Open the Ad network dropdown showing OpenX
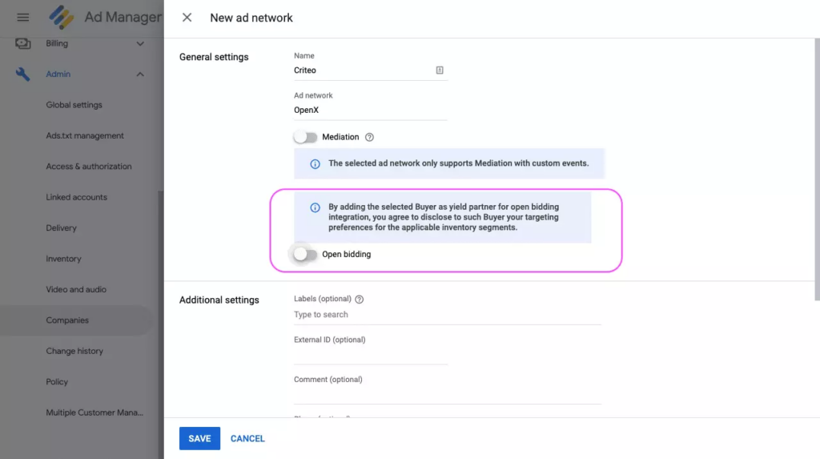The width and height of the screenshot is (820, 459). (370, 110)
